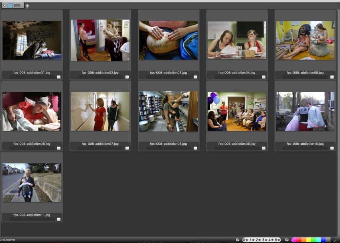The height and width of the screenshot is (243, 340).
Task: Add a new contact sheet tab
Action: tap(27, 6)
